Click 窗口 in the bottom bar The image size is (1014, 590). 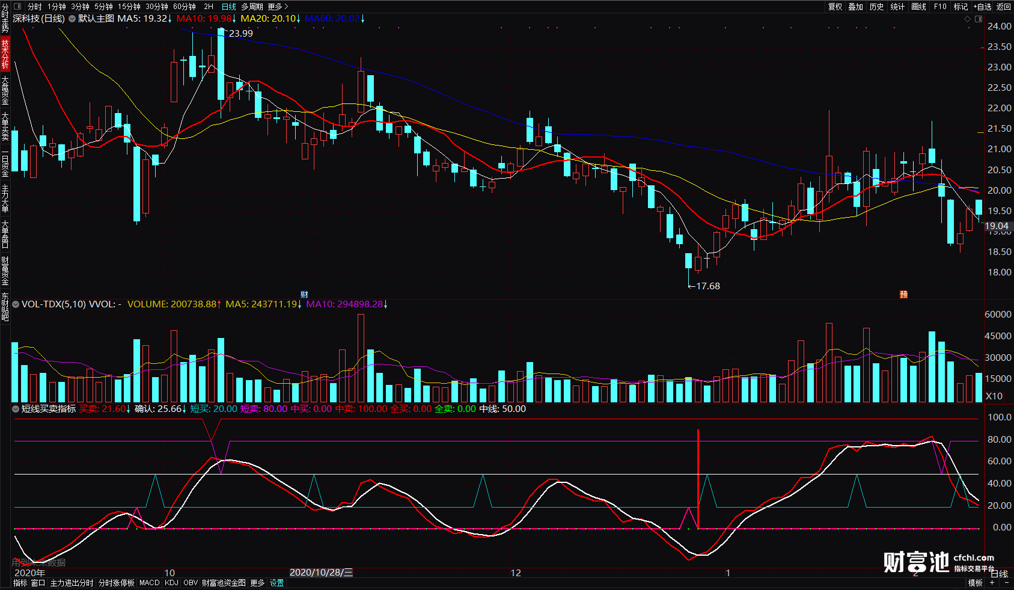(x=38, y=583)
